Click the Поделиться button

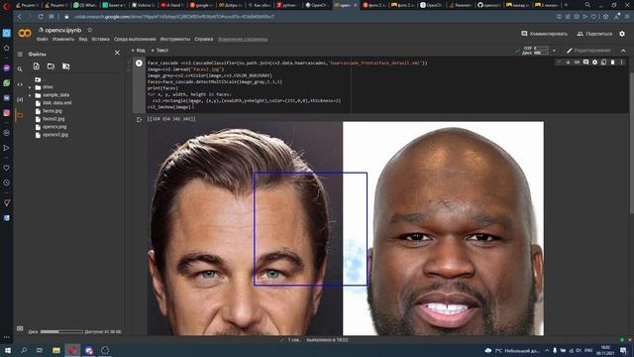(594, 34)
